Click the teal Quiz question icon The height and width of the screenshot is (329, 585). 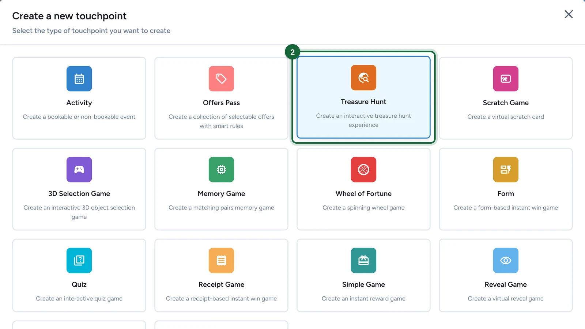(x=79, y=260)
